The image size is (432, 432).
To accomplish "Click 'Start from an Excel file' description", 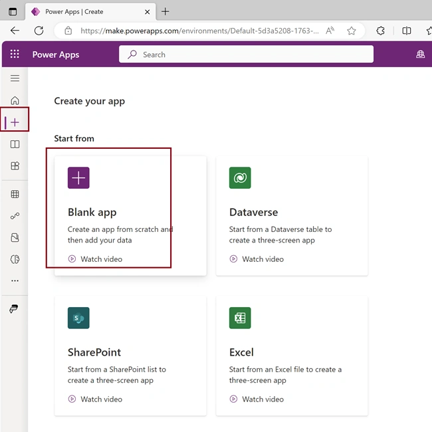I will click(285, 375).
